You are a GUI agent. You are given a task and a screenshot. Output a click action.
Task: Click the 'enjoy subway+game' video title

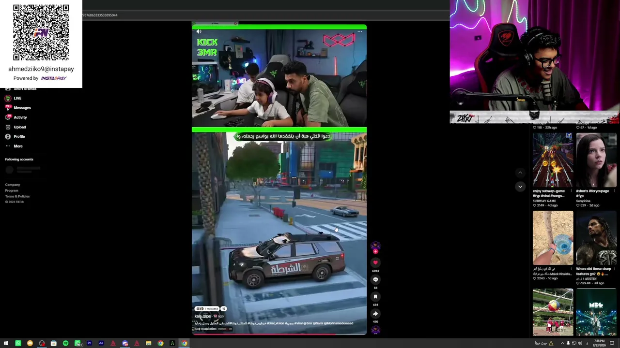click(x=549, y=193)
